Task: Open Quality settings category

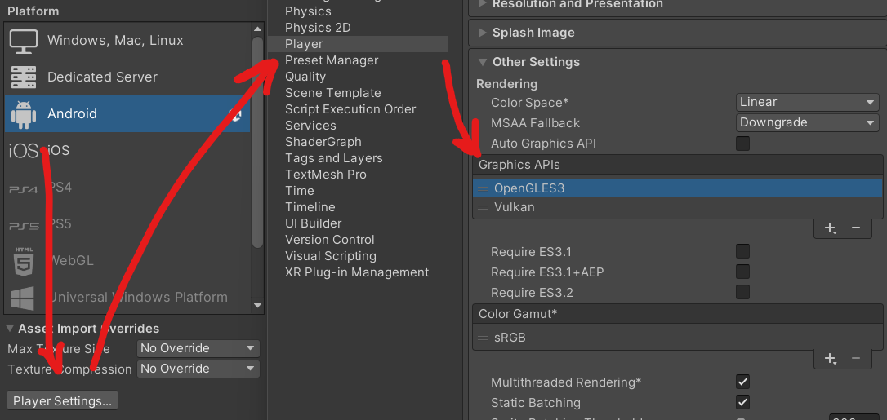Action: pyautogui.click(x=305, y=77)
